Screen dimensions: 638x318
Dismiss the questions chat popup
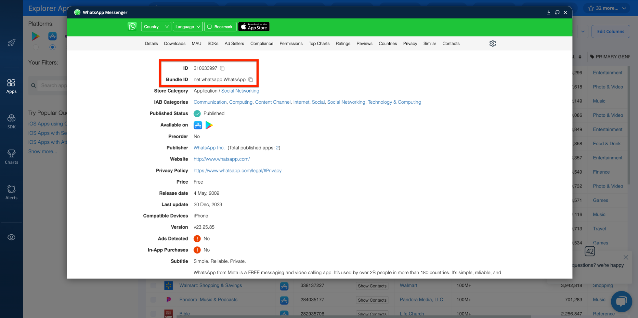tap(626, 257)
